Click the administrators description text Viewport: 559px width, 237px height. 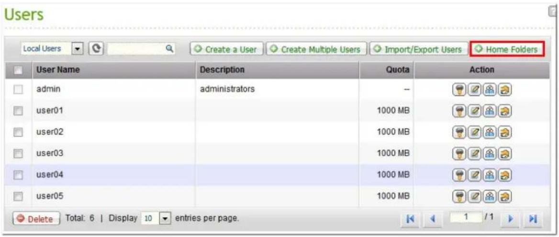click(227, 89)
